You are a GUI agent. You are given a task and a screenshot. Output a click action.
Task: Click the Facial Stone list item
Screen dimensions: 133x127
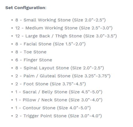(x=50, y=44)
